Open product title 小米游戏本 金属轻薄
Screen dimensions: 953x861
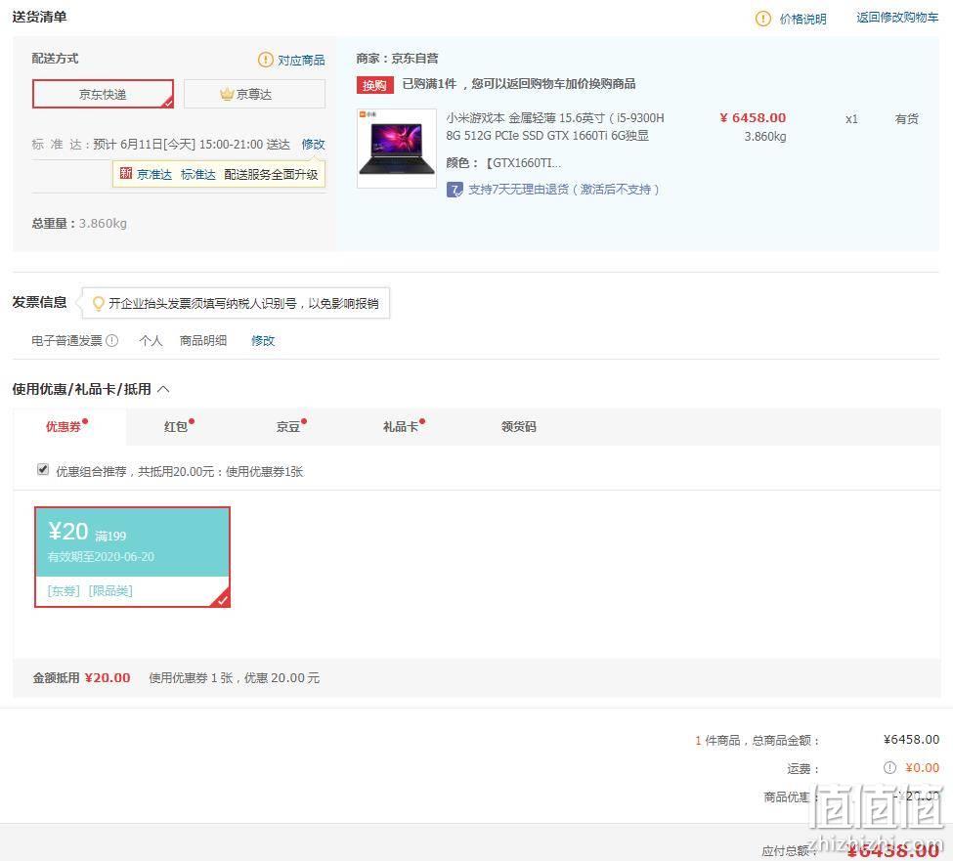coord(555,126)
